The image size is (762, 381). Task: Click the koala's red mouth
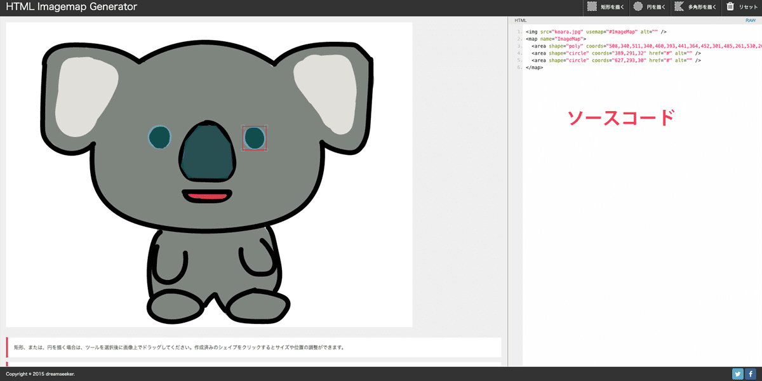pos(206,196)
